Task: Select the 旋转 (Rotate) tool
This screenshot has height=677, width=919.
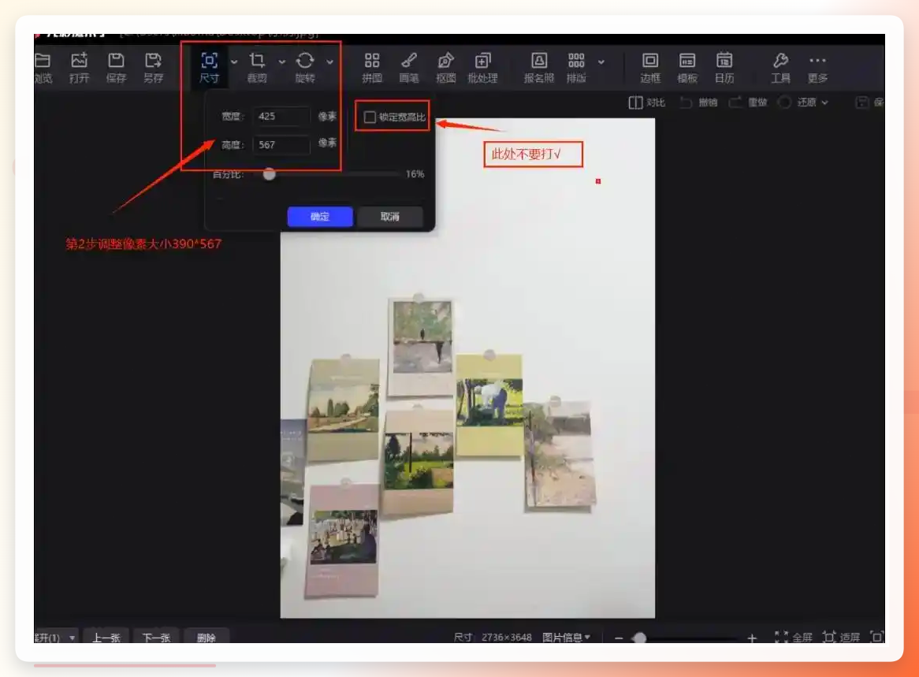Action: (305, 68)
